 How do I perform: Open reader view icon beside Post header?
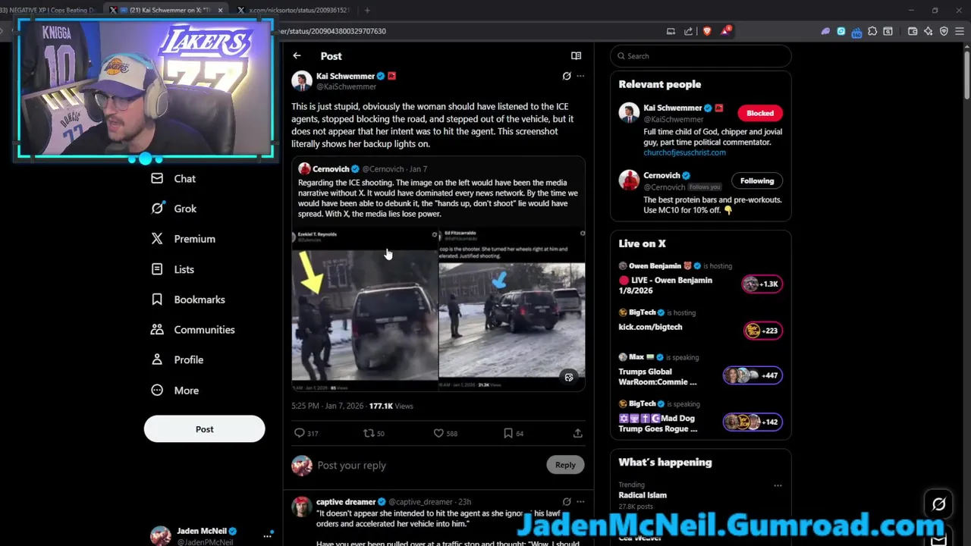pos(576,56)
